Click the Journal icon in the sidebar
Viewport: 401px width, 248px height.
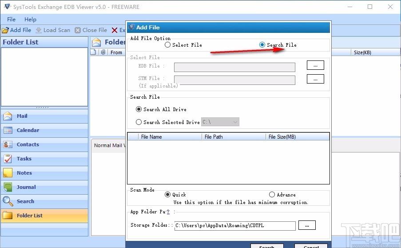[x=8, y=187]
